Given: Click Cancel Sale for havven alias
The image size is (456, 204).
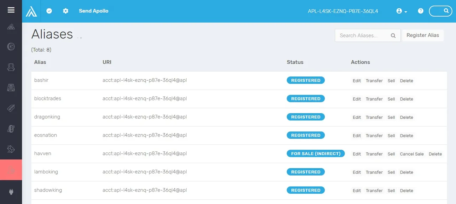Looking at the screenshot, I should point(412,154).
